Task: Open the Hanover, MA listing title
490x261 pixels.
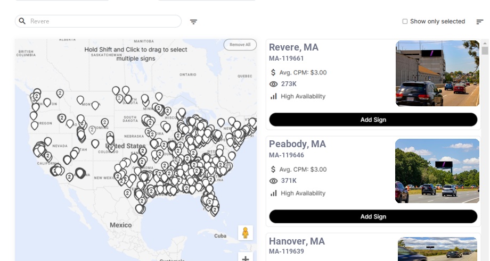Action: [297, 241]
